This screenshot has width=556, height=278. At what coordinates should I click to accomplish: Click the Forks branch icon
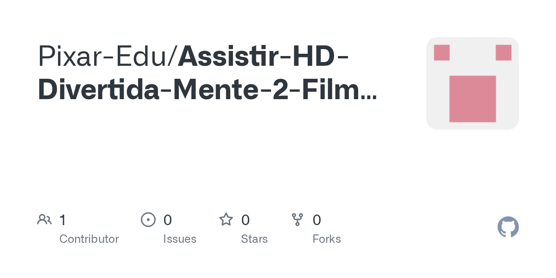click(297, 220)
